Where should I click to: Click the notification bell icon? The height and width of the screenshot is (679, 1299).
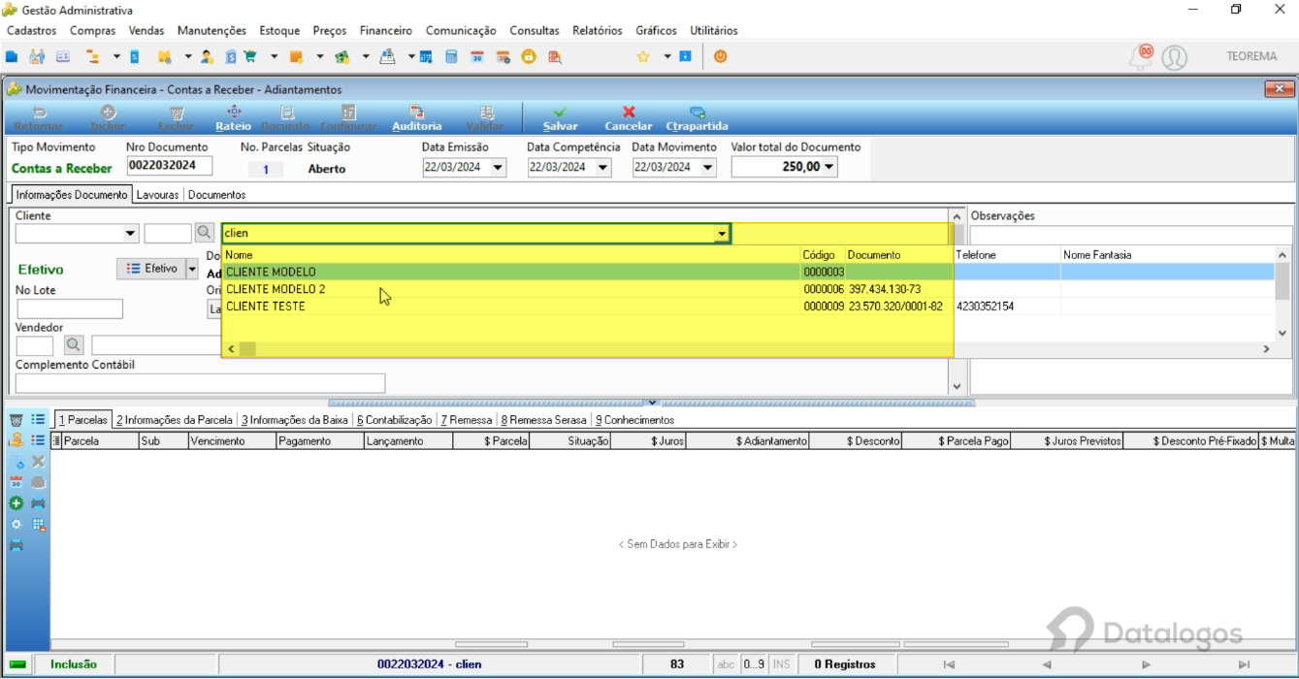tap(1142, 57)
